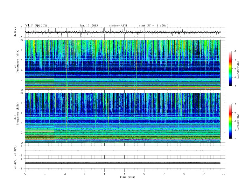
Task: Click the ch.1 voltage waveform trace
Action: pos(122,32)
